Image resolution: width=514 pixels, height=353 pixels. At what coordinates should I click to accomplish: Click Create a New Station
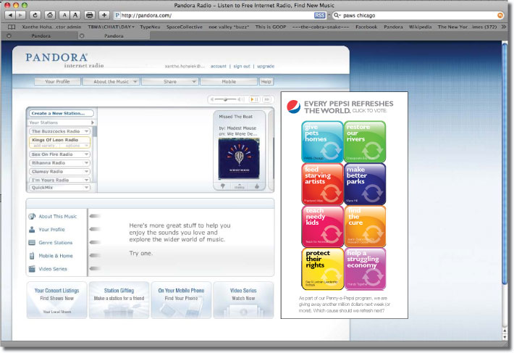[x=62, y=113]
